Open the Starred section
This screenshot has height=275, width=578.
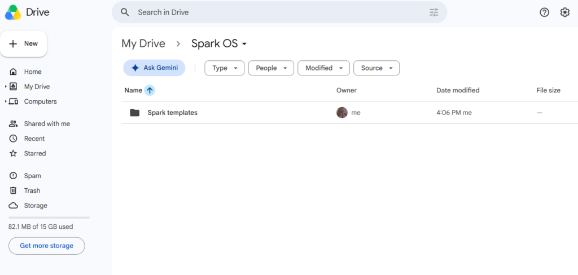click(x=35, y=153)
